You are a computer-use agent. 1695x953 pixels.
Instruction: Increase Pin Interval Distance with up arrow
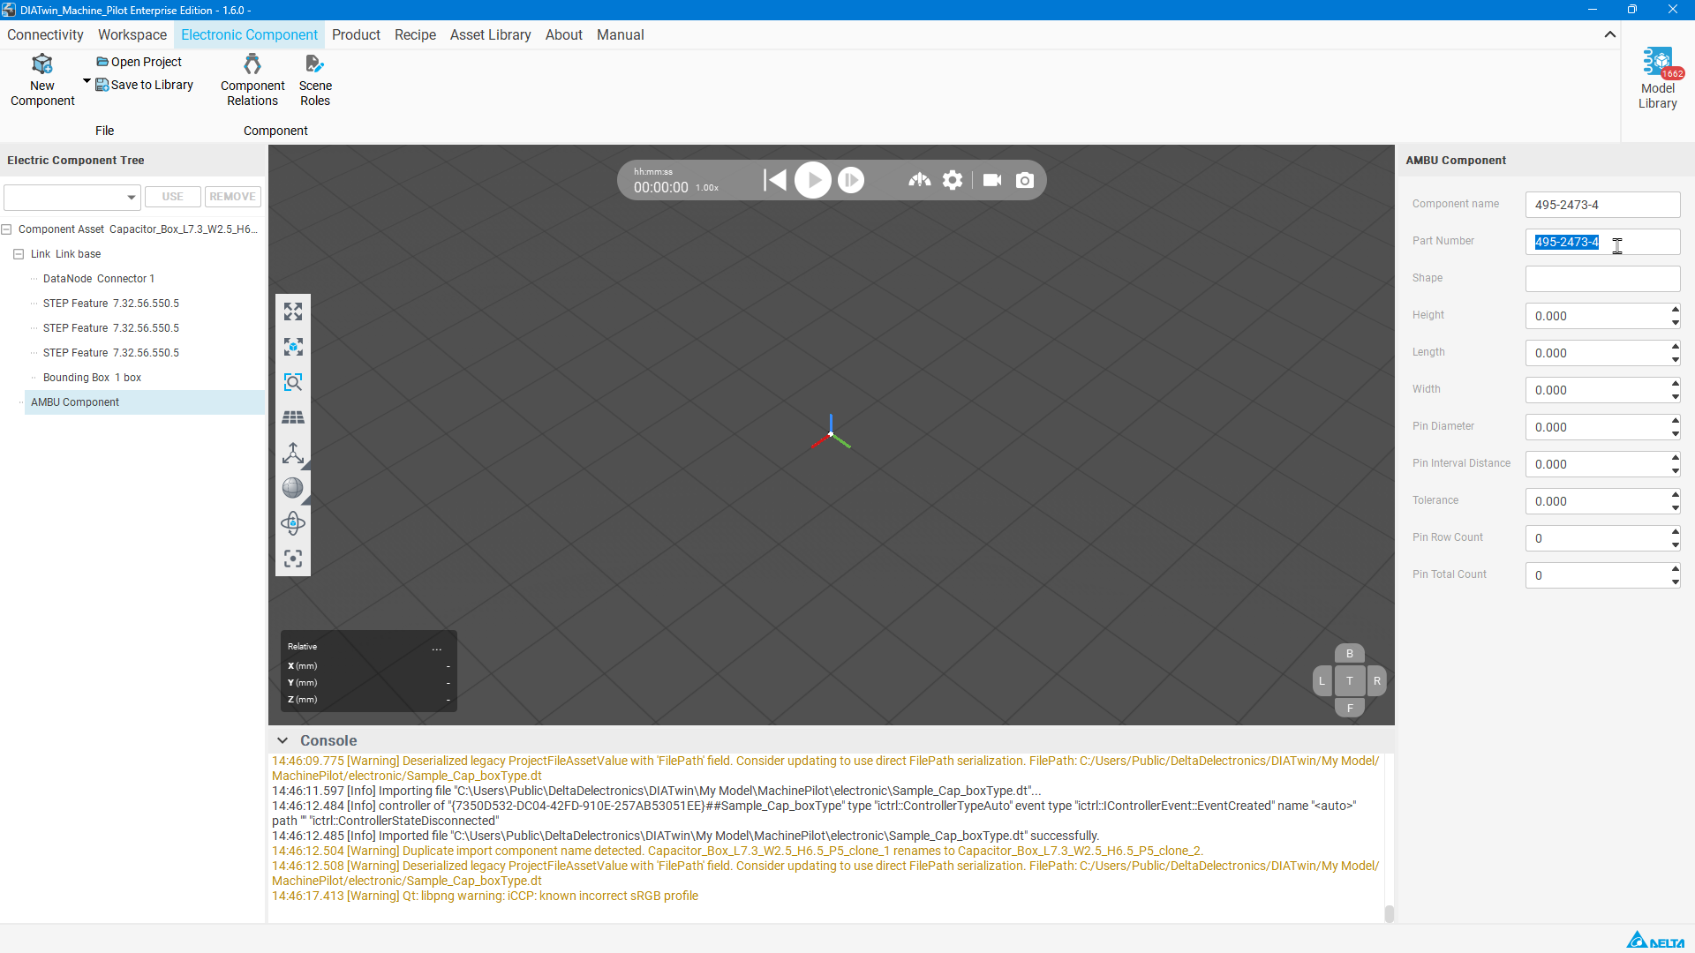pyautogui.click(x=1676, y=457)
